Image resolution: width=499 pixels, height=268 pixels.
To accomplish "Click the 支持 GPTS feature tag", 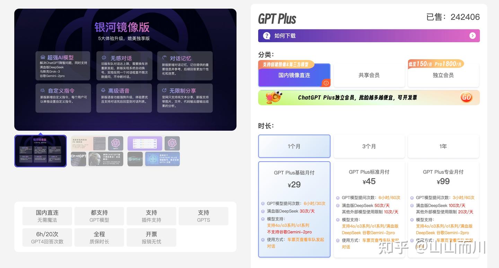I will 203,216.
